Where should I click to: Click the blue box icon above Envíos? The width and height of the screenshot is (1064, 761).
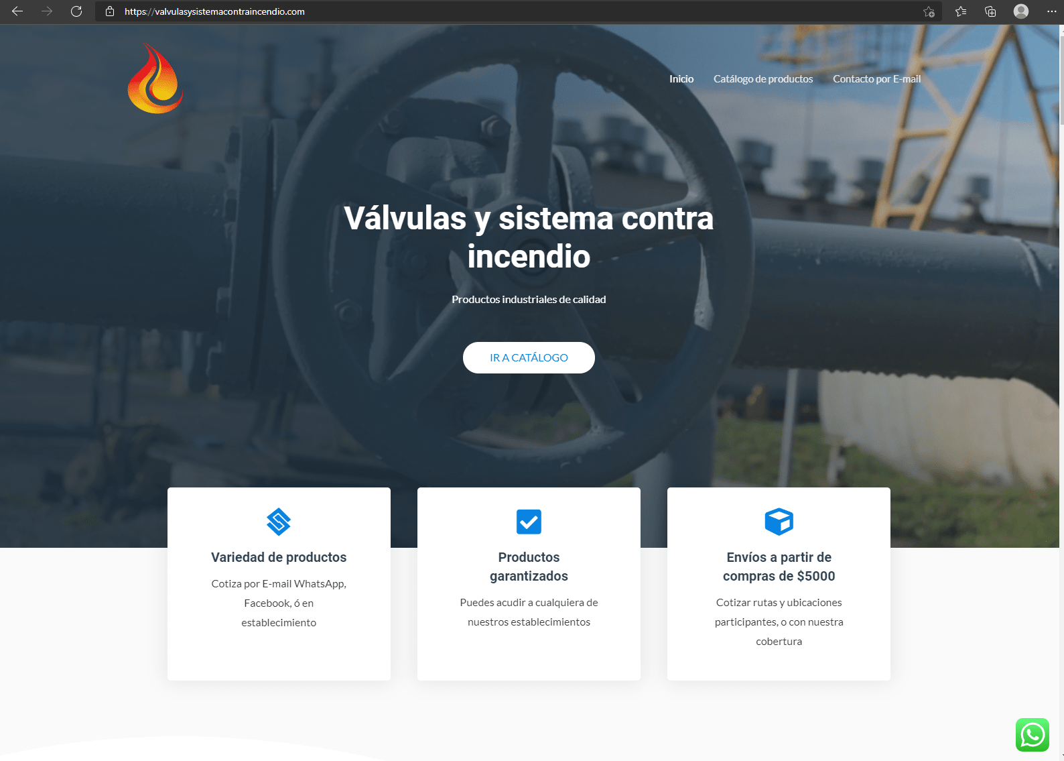tap(779, 522)
